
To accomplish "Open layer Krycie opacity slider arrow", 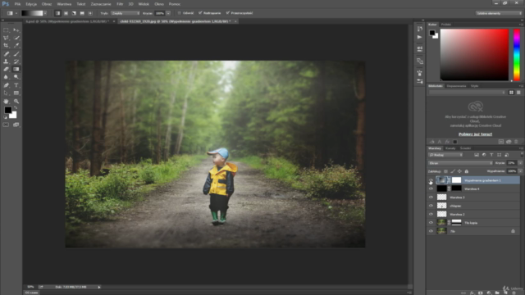I will click(x=520, y=163).
